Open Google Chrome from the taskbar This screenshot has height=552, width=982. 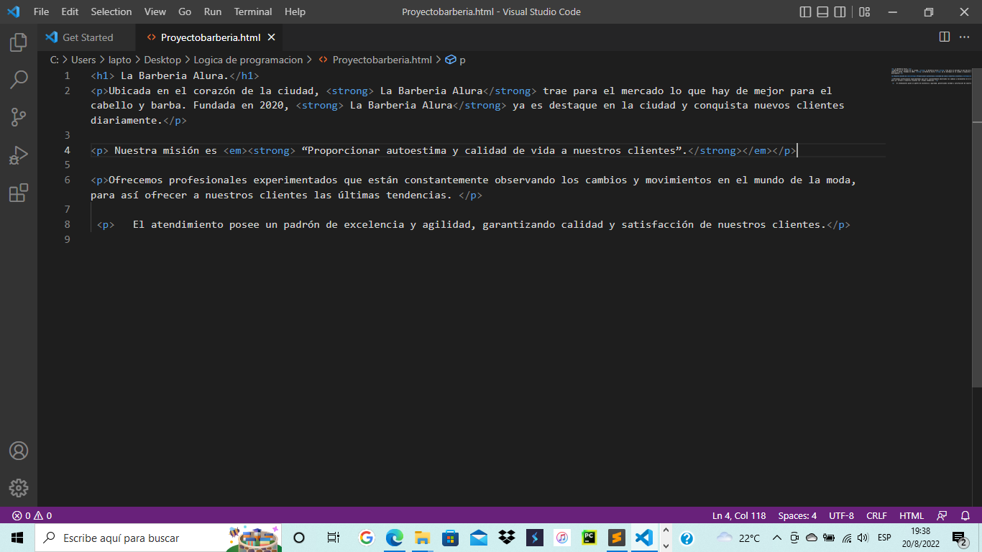pyautogui.click(x=367, y=538)
